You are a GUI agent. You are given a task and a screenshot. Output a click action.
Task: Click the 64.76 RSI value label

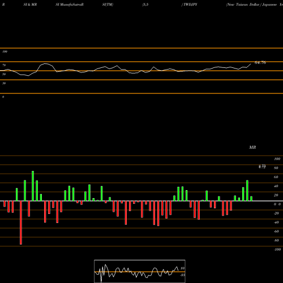[260, 63]
